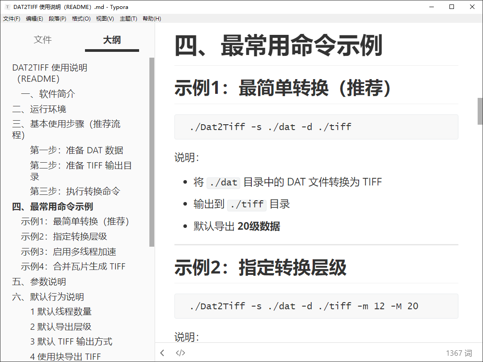Click bullet text 输出到 ./tiff 目录

[x=242, y=204]
